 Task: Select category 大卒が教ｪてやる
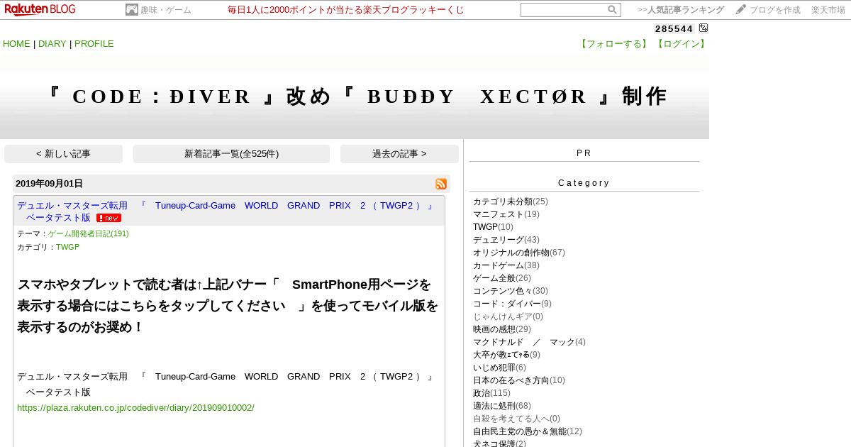[x=501, y=355]
